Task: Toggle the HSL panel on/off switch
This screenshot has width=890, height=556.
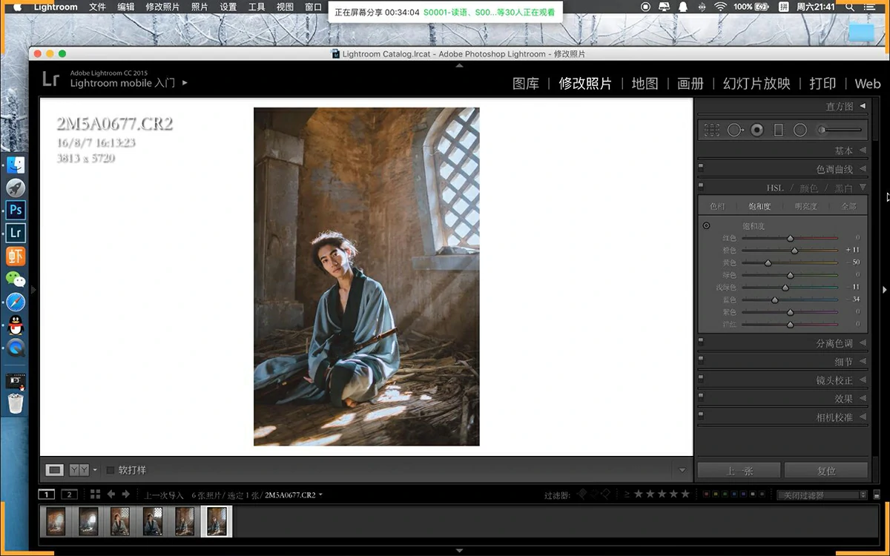Action: click(701, 187)
